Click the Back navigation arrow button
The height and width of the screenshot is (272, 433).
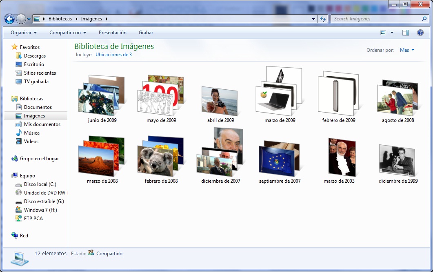(9, 19)
